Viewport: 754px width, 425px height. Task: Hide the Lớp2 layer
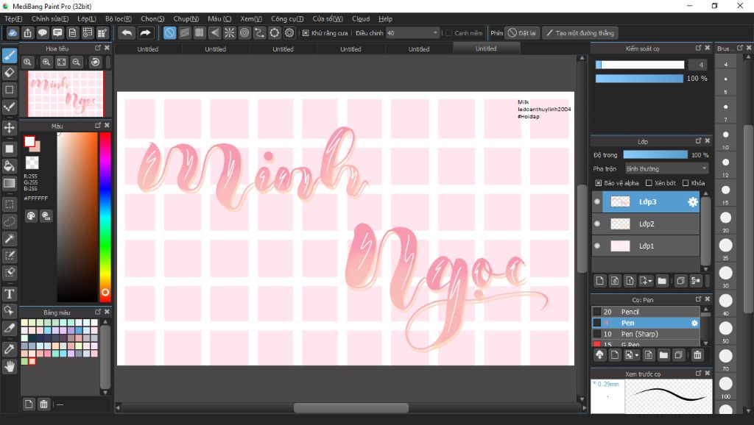coord(597,224)
